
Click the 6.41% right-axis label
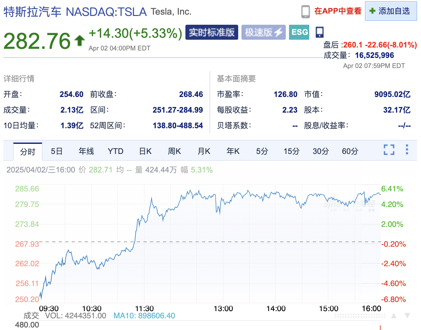click(x=392, y=189)
